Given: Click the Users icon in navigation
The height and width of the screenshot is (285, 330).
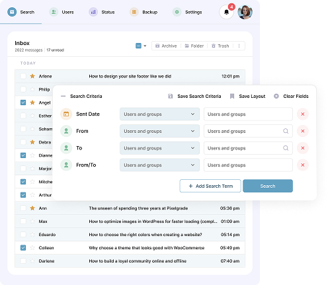Looking at the screenshot, I should pyautogui.click(x=54, y=12).
